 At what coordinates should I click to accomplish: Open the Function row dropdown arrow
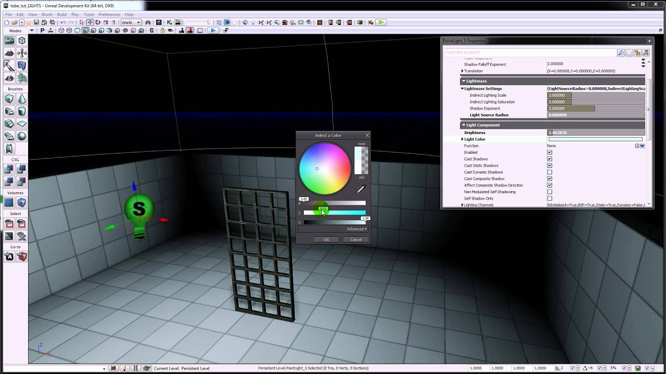pyautogui.click(x=643, y=146)
